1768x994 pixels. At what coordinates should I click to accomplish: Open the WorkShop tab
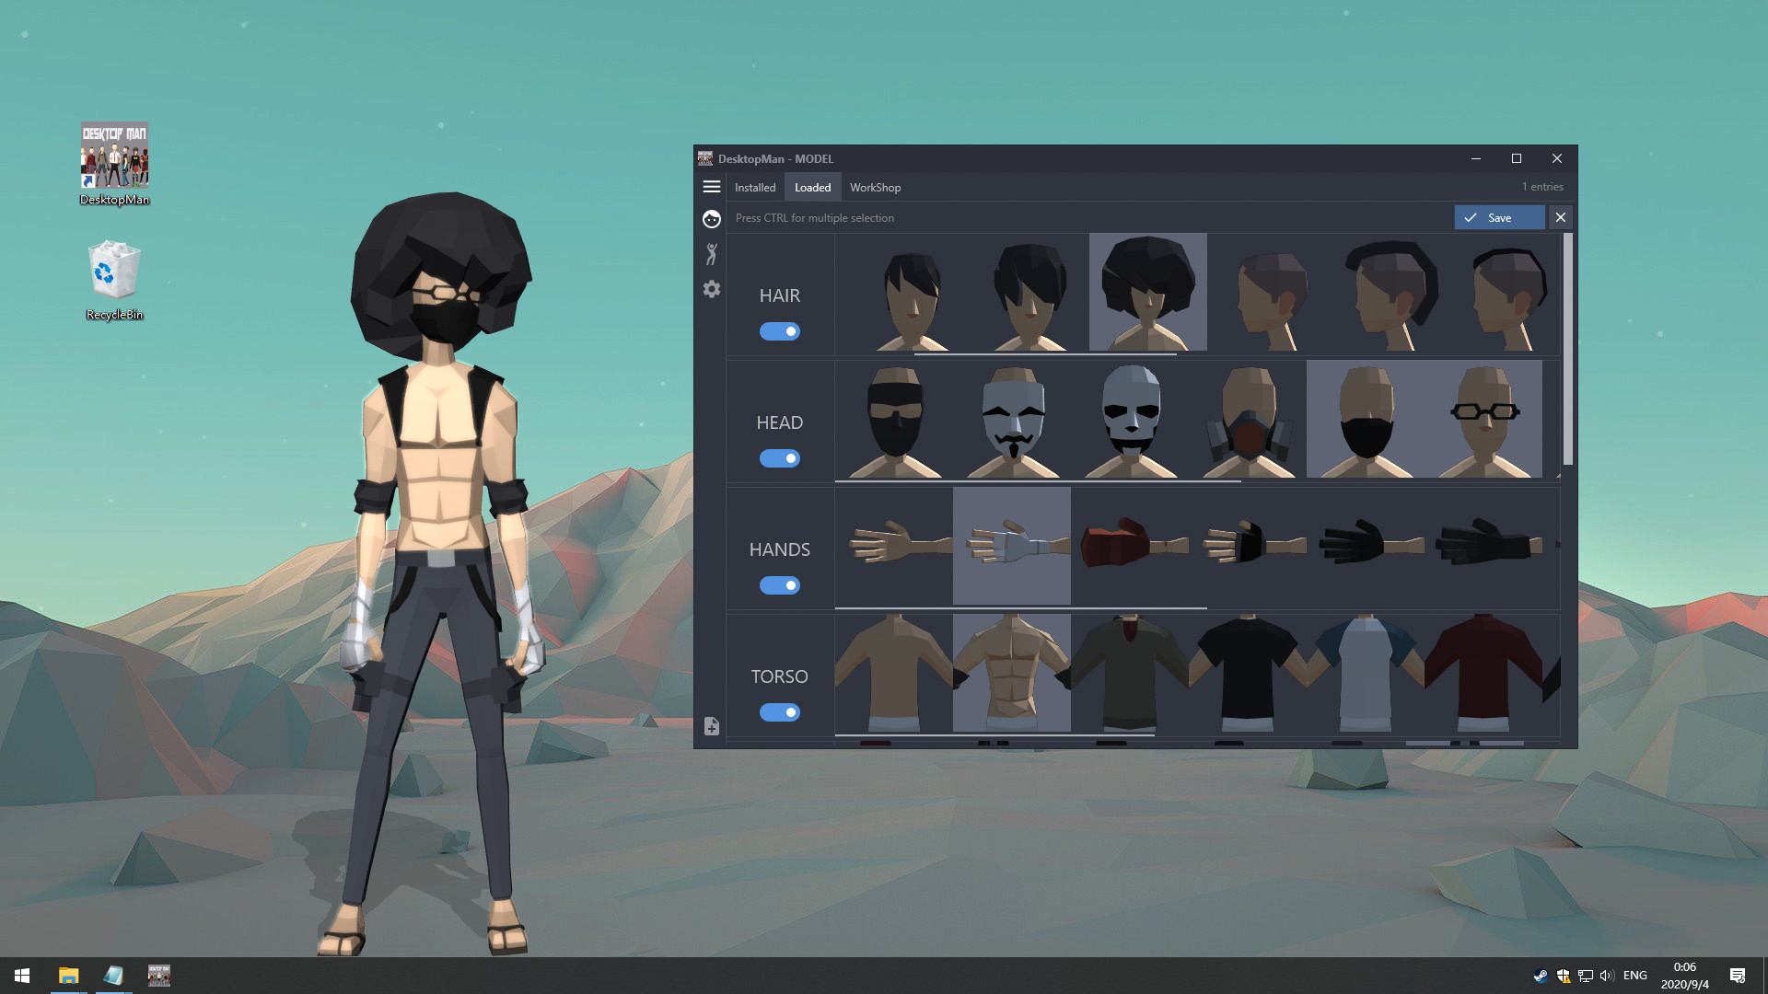pos(875,187)
